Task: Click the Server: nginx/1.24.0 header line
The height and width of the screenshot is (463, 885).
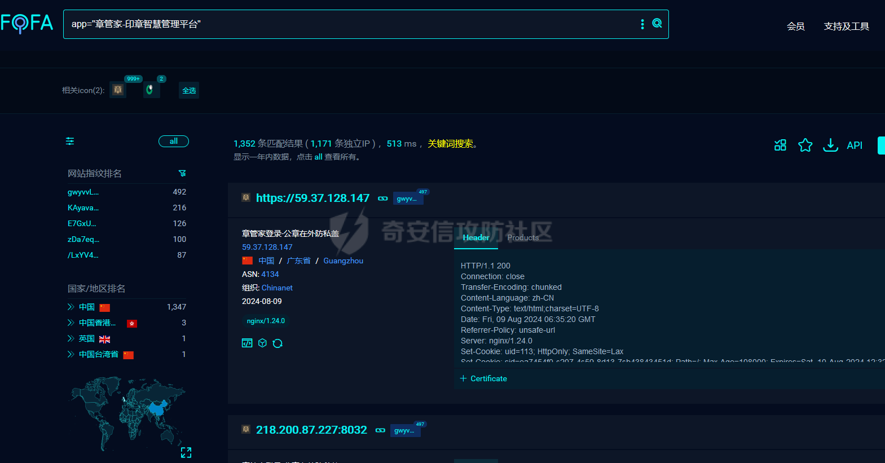Action: click(x=496, y=341)
